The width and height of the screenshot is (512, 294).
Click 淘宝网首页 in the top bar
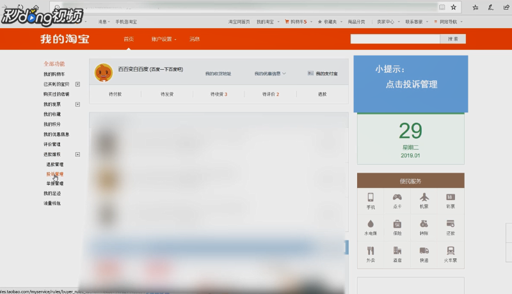tap(239, 22)
